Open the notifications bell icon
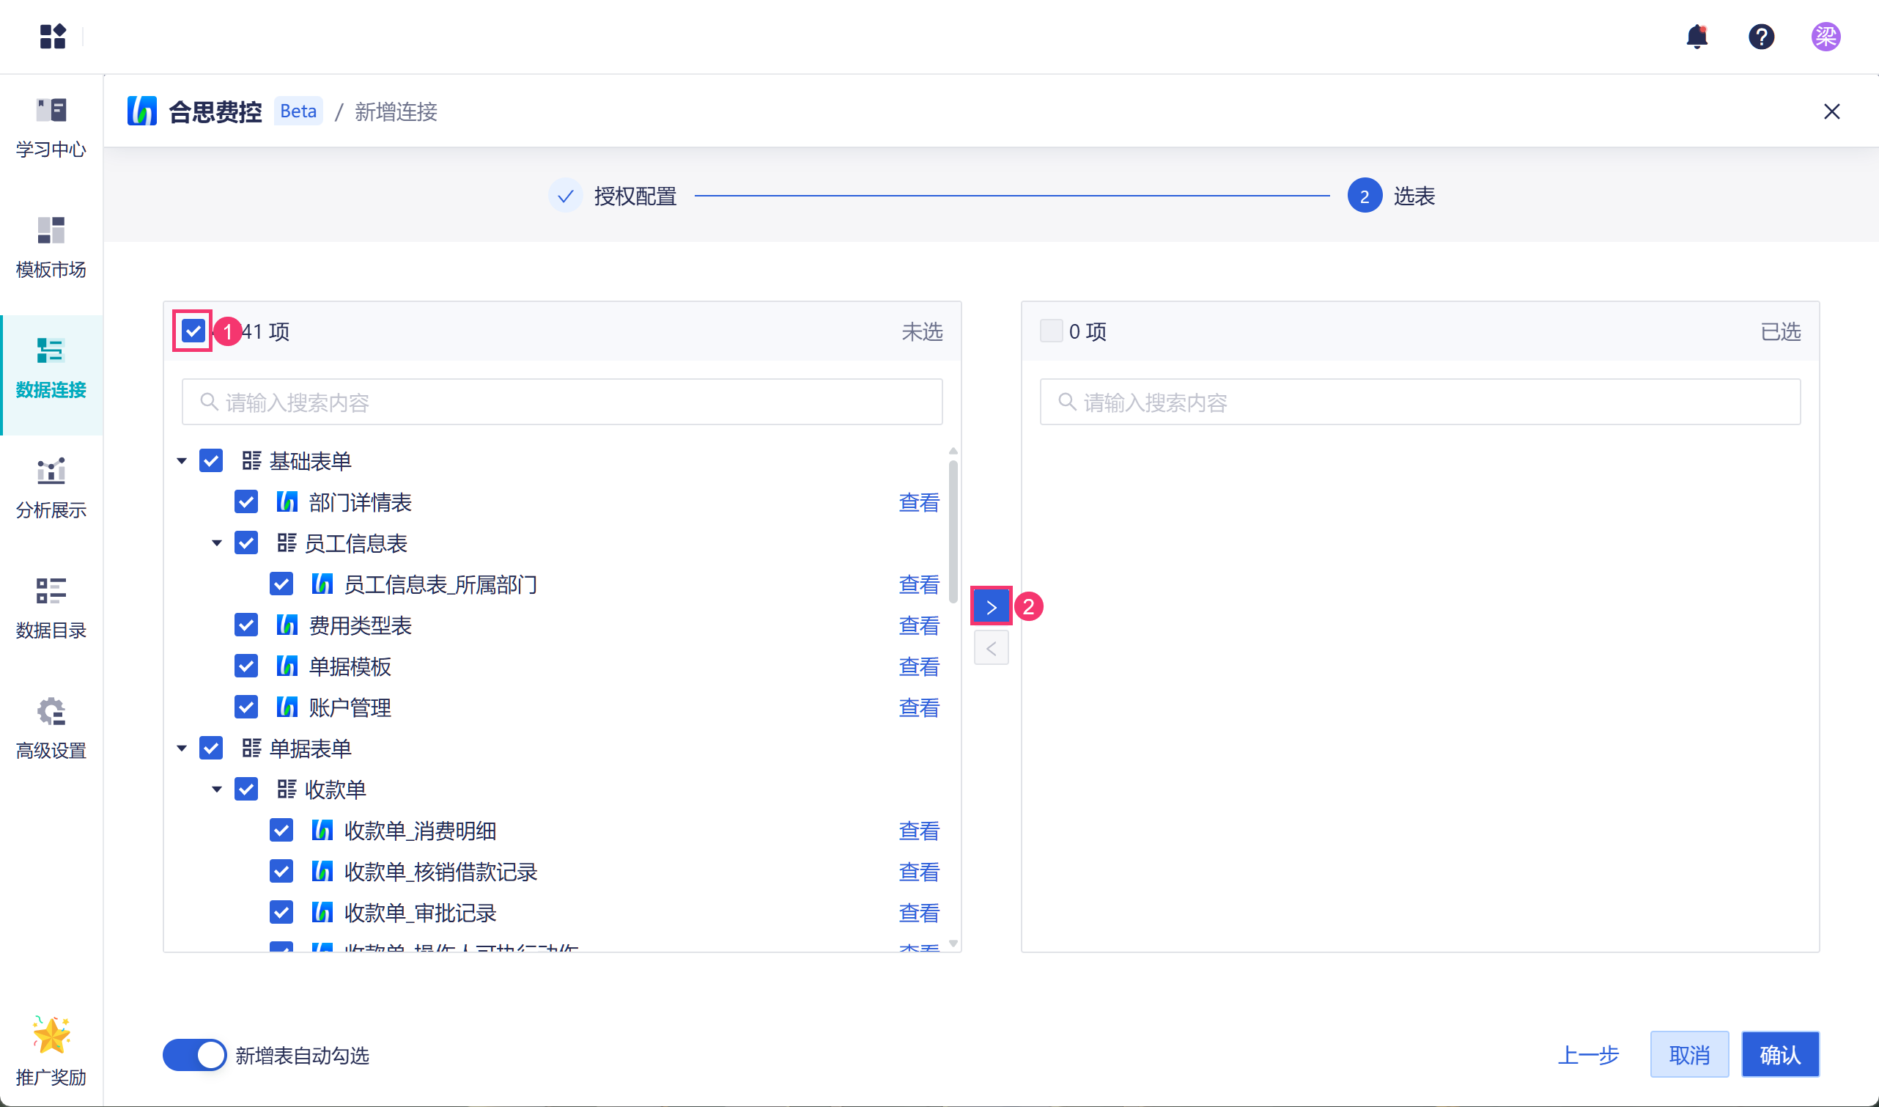This screenshot has width=1879, height=1107. point(1697,36)
